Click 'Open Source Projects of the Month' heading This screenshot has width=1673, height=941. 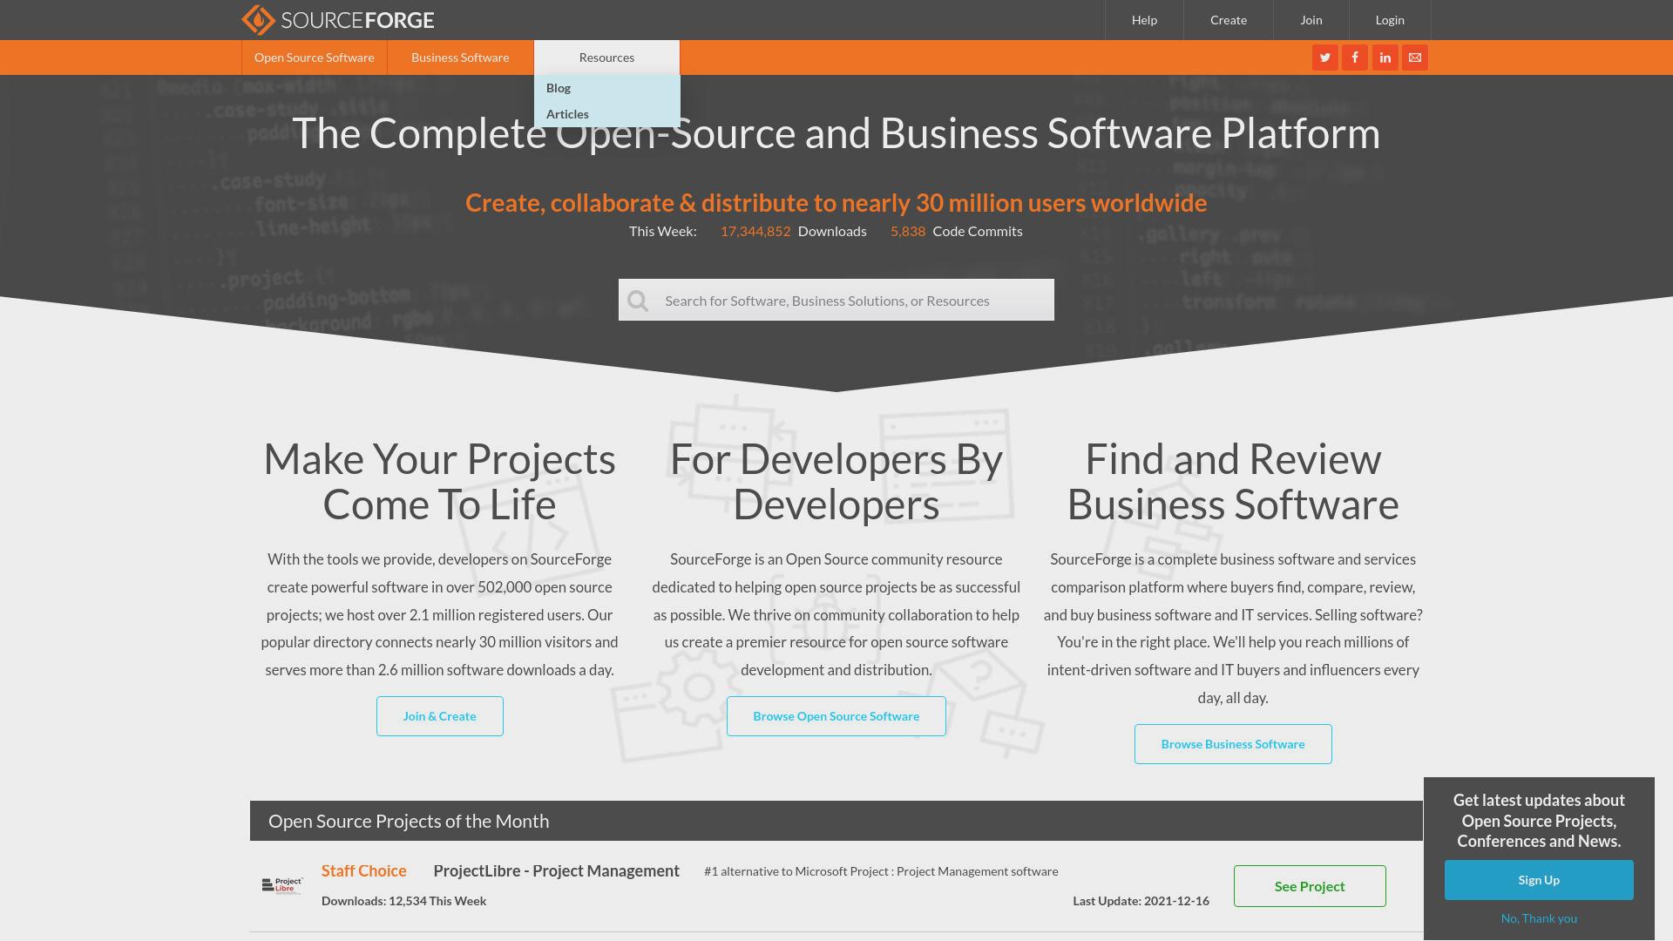click(409, 822)
